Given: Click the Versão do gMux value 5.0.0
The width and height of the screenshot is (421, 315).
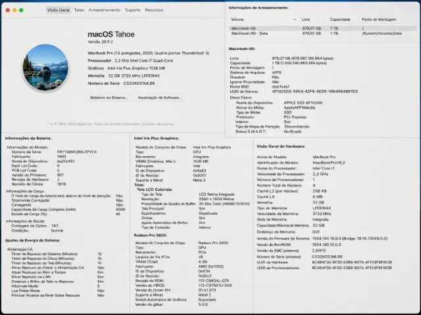Looking at the screenshot, I should (203, 304).
